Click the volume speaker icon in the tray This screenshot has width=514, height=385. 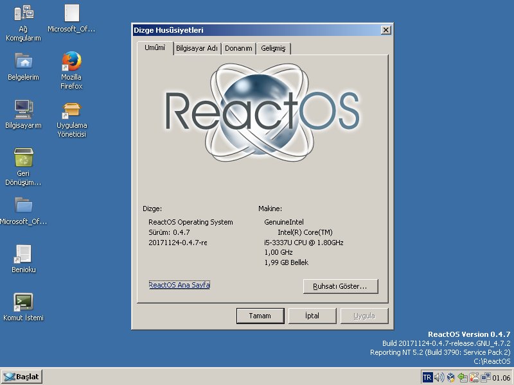coord(439,377)
